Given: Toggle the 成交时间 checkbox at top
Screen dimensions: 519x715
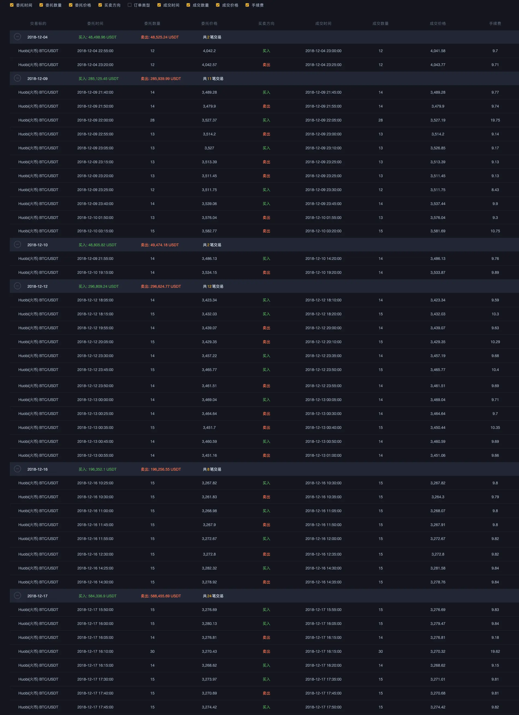Looking at the screenshot, I should tap(159, 5).
